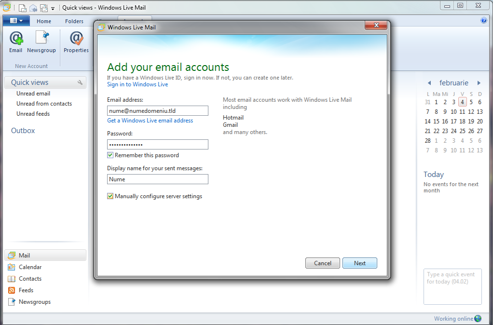The height and width of the screenshot is (325, 493).
Task: Switch to the Folders ribbon tab
Action: tap(74, 21)
